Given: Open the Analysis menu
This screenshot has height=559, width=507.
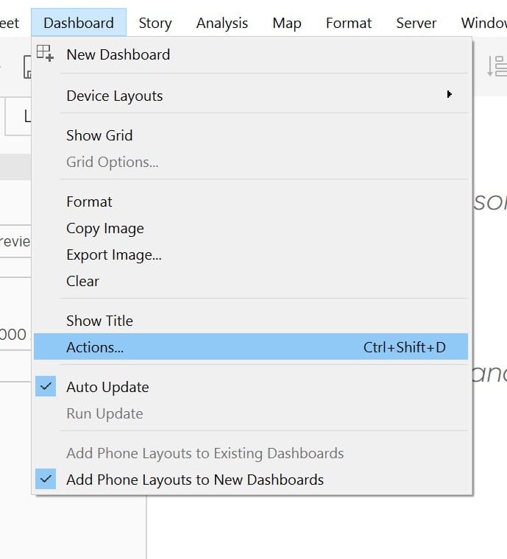Looking at the screenshot, I should pyautogui.click(x=221, y=24).
